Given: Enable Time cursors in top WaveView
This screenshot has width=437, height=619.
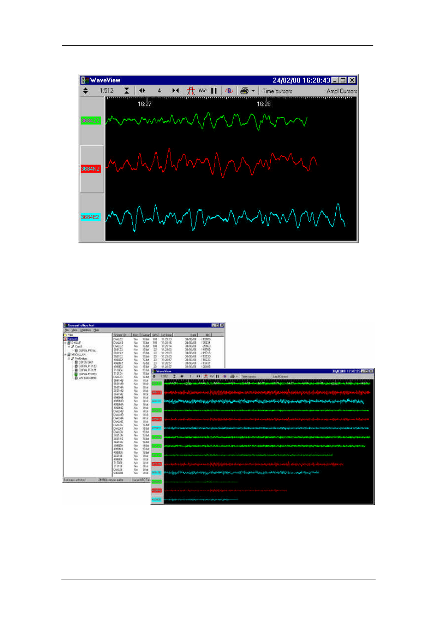Looking at the screenshot, I should (277, 91).
